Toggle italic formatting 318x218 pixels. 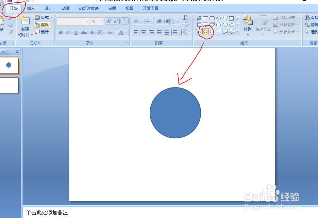(68, 32)
